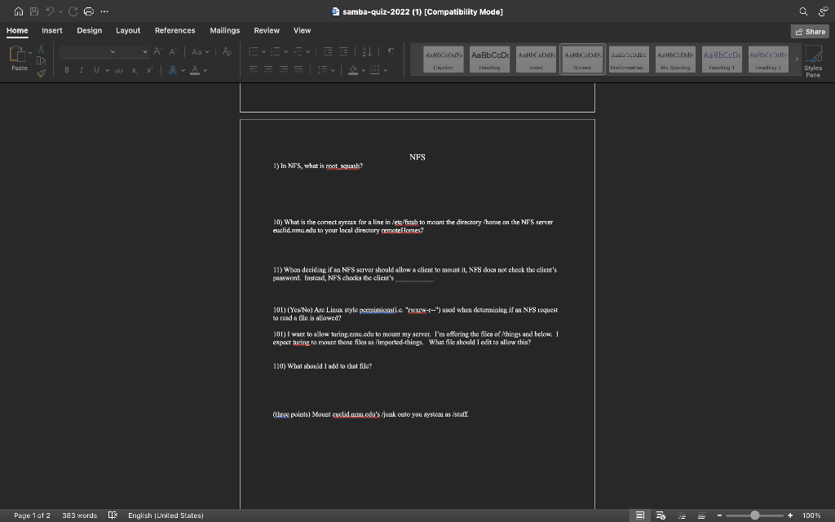Open the text highlight color tool
835x522 pixels.
pyautogui.click(x=171, y=69)
